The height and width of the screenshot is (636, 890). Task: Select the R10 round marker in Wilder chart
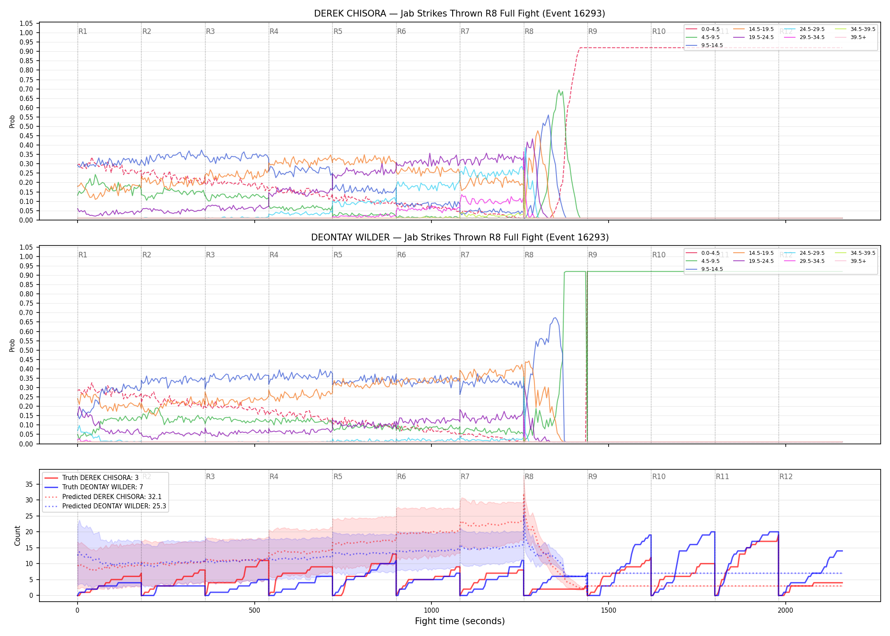pos(659,255)
